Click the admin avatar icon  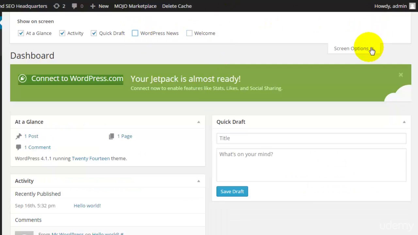pos(412,6)
